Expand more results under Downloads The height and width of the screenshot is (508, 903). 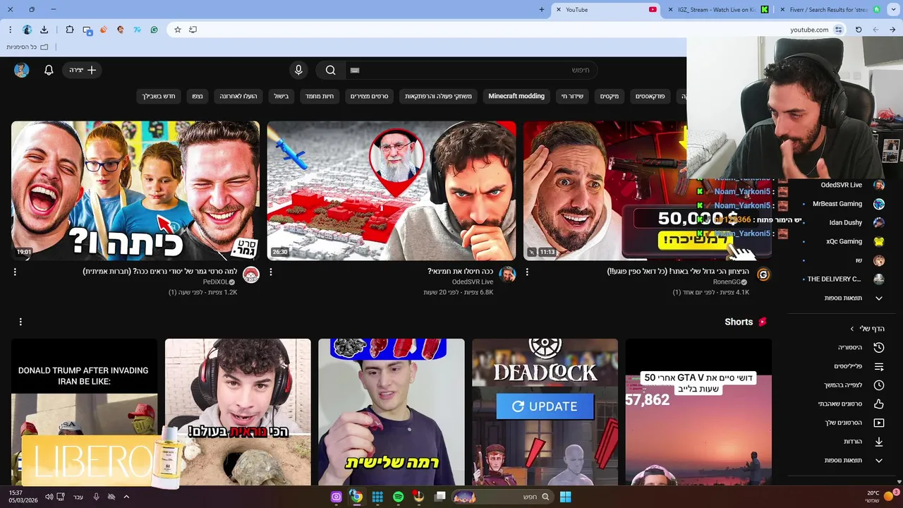tap(853, 461)
